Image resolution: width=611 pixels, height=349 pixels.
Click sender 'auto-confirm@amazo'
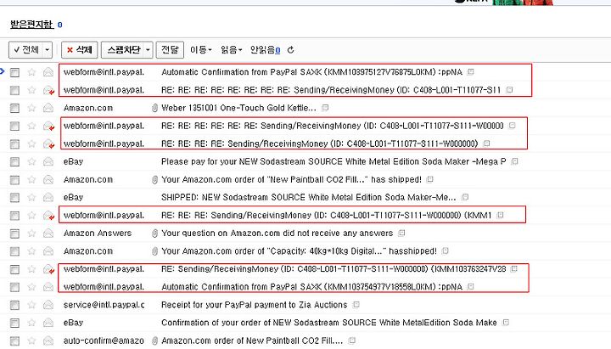click(x=104, y=341)
